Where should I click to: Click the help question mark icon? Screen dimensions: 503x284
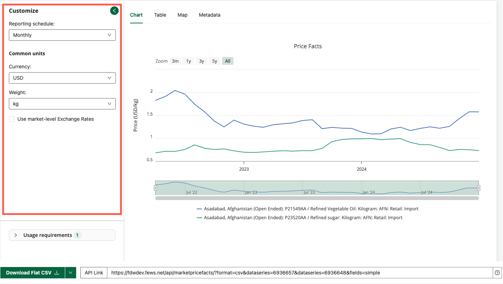click(497, 273)
